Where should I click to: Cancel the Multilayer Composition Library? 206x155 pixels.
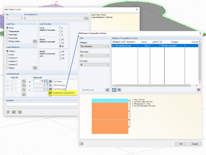pyautogui.click(x=195, y=144)
